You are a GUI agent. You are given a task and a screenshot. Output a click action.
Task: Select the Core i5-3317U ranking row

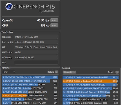30,103
